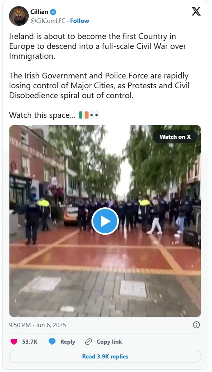Screen dimensions: 212x372
Task: Click the blue verified badge
Action: click(53, 11)
